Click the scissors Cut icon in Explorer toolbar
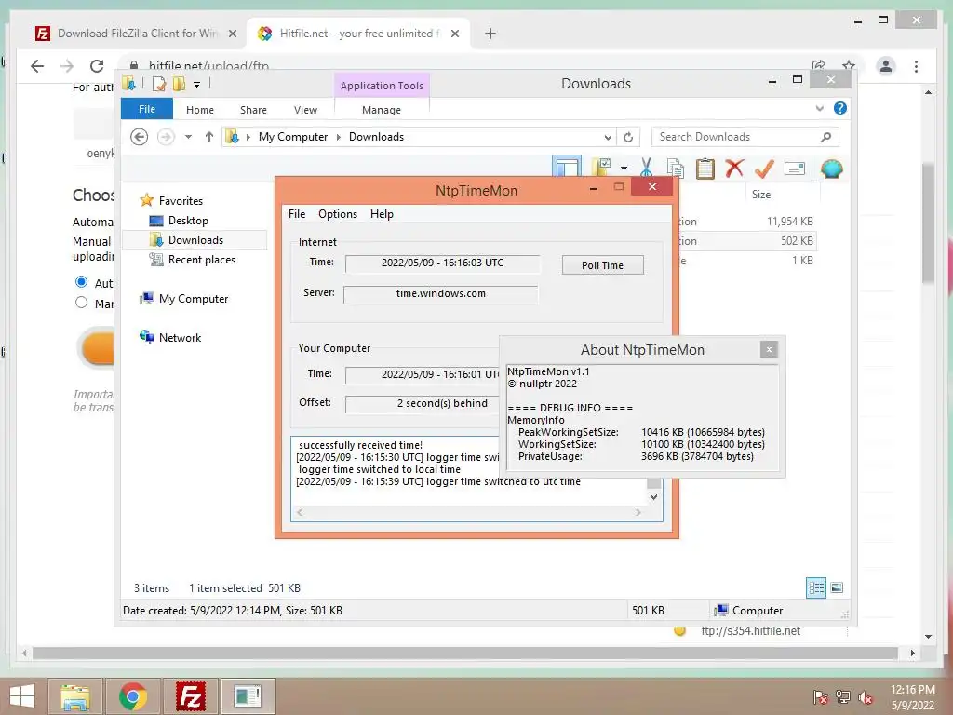953x715 pixels. click(x=646, y=168)
